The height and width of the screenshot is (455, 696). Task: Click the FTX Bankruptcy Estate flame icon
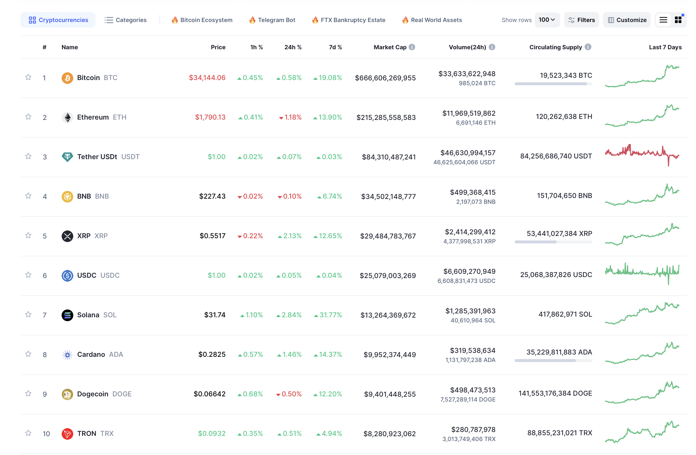coord(315,20)
